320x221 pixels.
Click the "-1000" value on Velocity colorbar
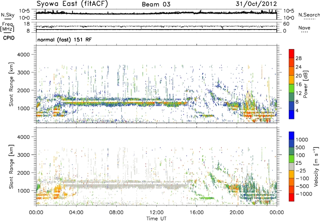(x=304, y=194)
